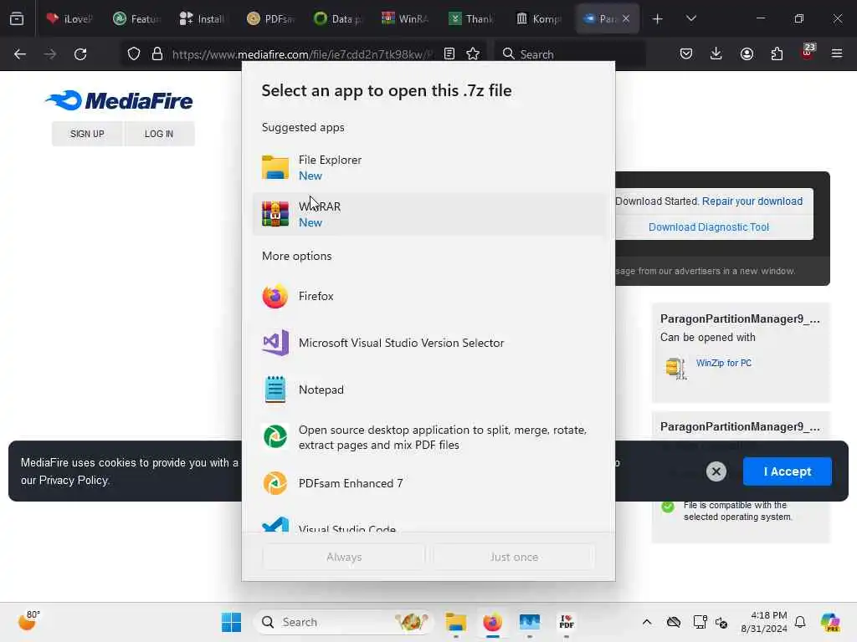Click the taskbar Search box
The height and width of the screenshot is (642, 857).
tap(342, 622)
